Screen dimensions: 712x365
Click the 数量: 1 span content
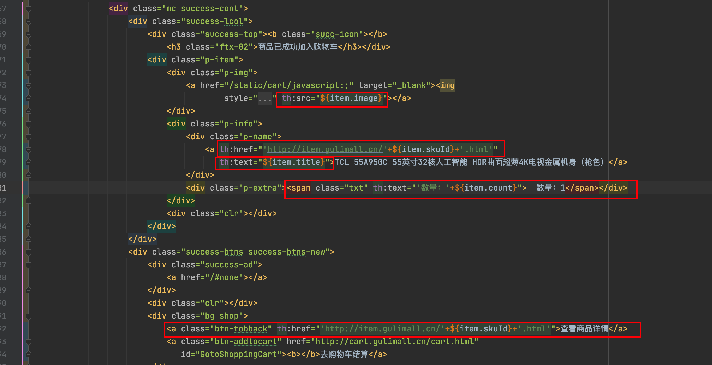click(x=551, y=188)
